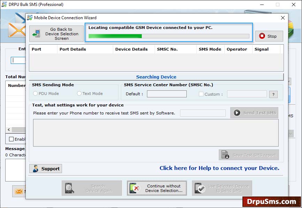Click Continue without Device Selection button
This screenshot has height=208, width=302.
[x=157, y=188]
